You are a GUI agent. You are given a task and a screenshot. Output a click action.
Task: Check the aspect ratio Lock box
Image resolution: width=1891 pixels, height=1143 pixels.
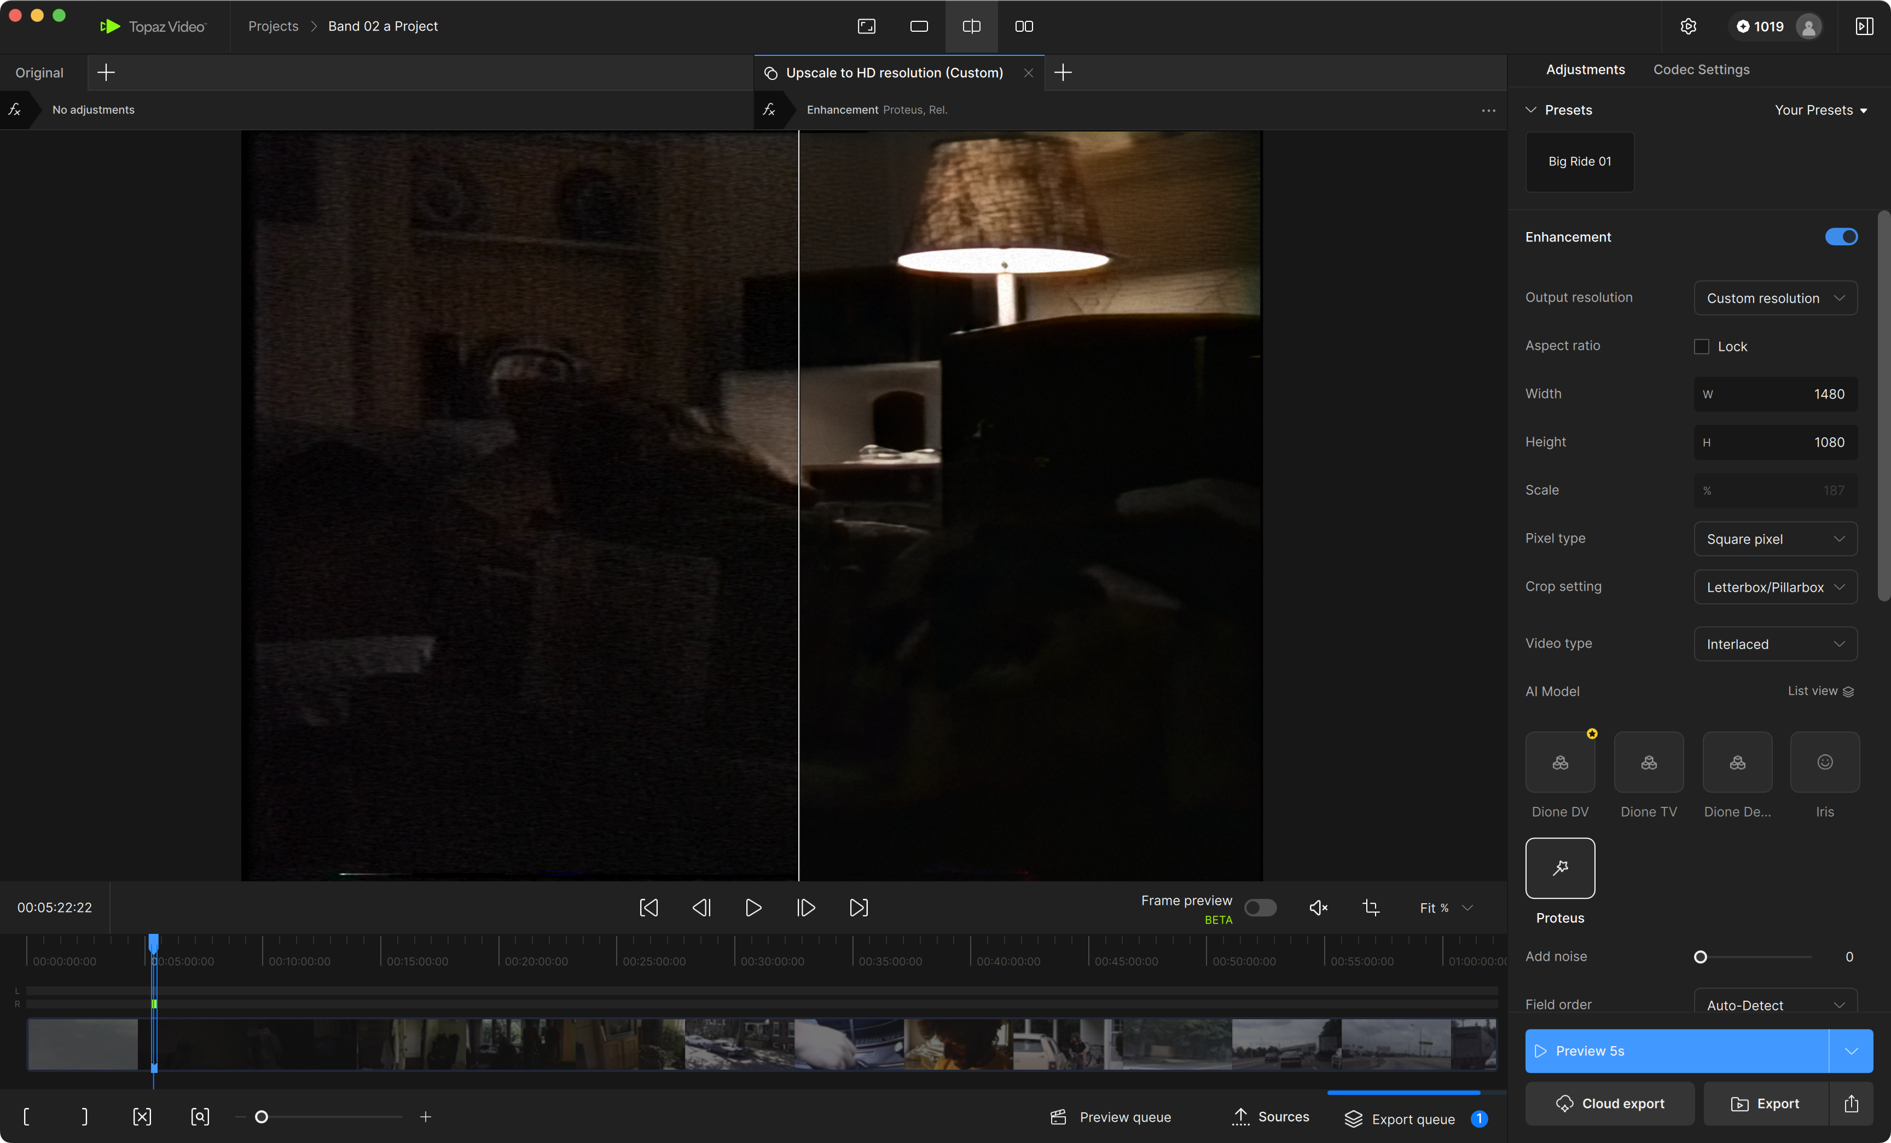coord(1702,346)
